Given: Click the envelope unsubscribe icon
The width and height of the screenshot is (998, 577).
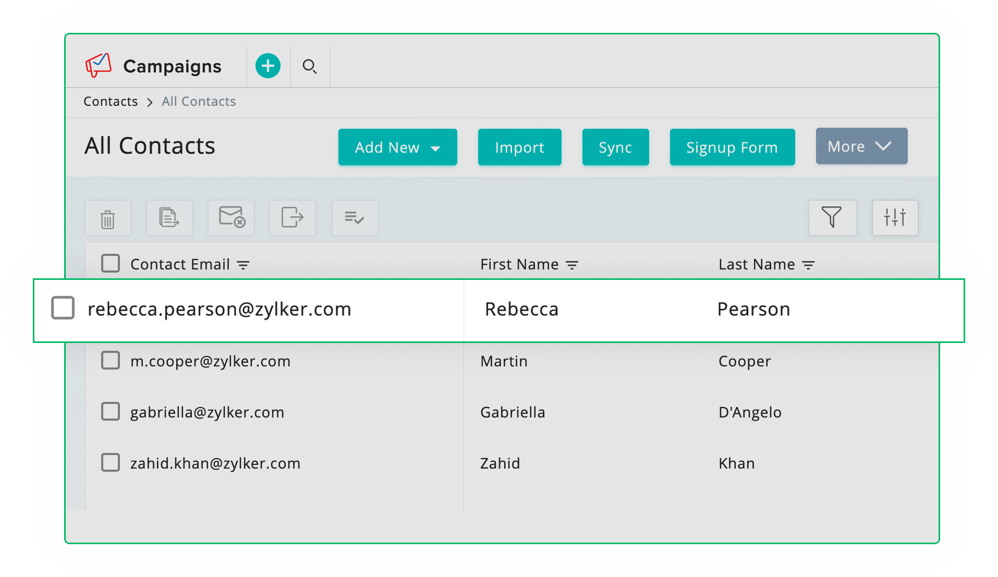Looking at the screenshot, I should (231, 218).
